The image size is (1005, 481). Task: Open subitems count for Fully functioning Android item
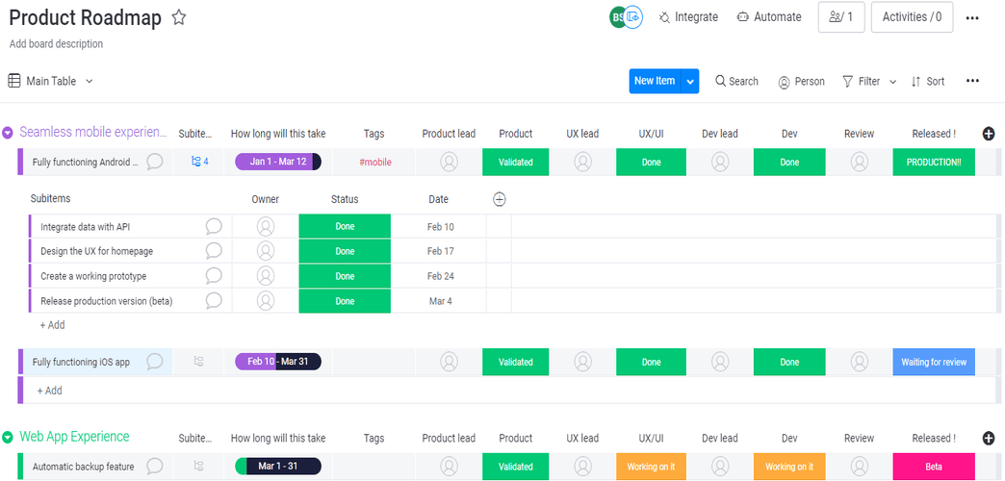(x=199, y=162)
